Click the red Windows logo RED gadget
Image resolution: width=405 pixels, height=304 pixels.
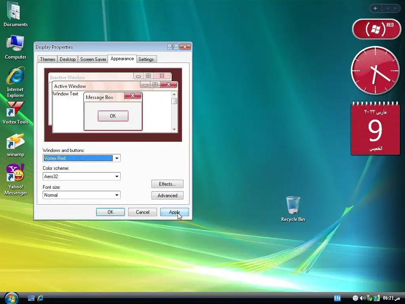[377, 29]
